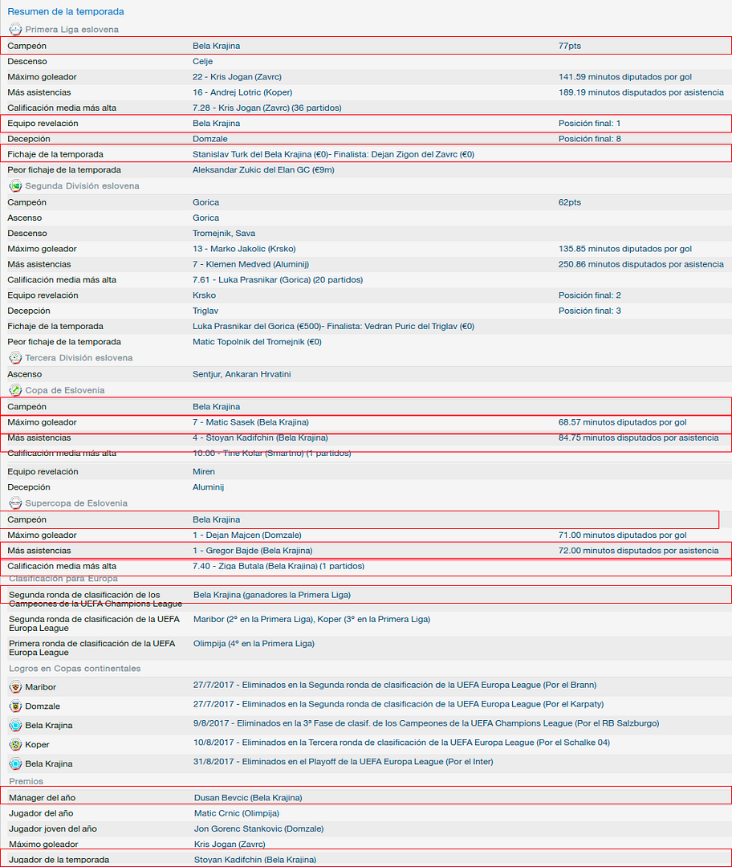
Task: Click the Koper club badge
Action: (x=15, y=745)
